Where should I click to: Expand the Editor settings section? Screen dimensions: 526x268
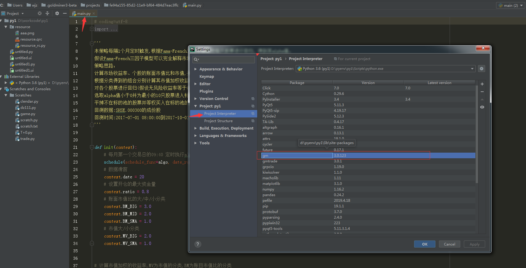tap(195, 84)
